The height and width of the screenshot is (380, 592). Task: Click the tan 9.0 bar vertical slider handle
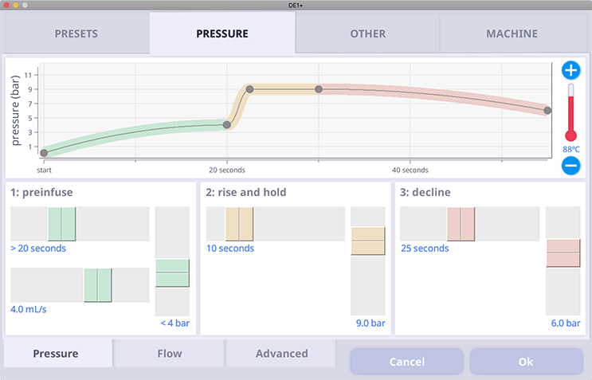click(x=368, y=241)
